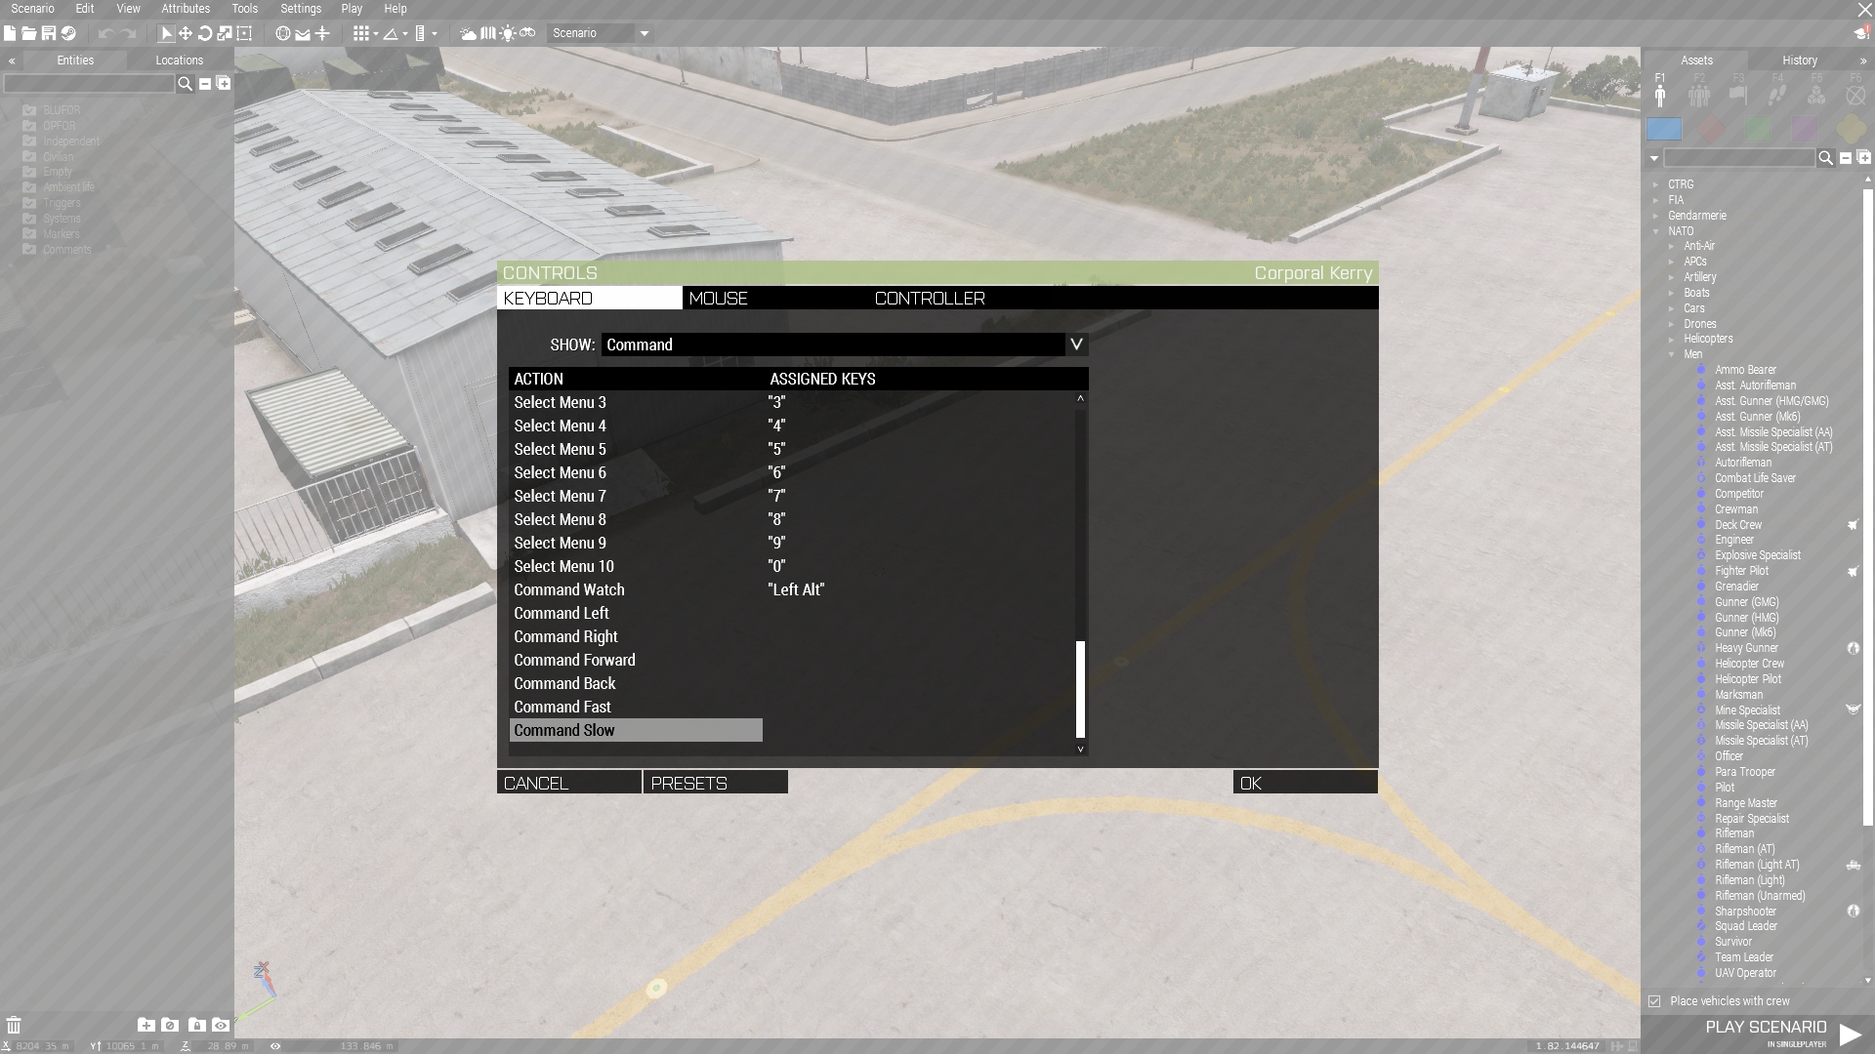Image resolution: width=1875 pixels, height=1054 pixels.
Task: Click the PRESETS button
Action: (715, 783)
